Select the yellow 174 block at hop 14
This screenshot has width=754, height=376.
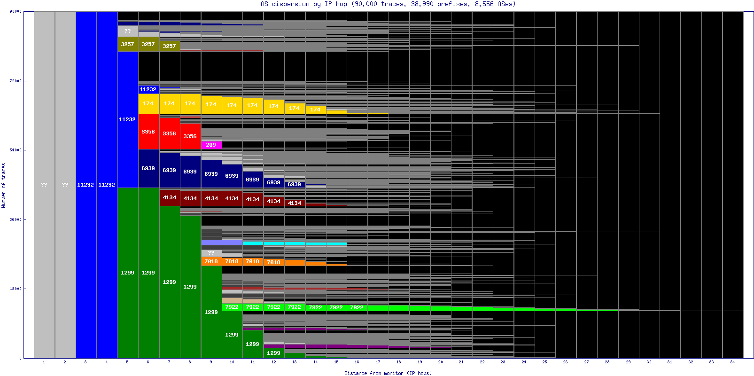point(316,110)
